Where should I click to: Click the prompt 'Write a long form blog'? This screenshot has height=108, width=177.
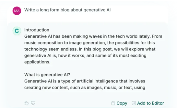click(x=67, y=10)
